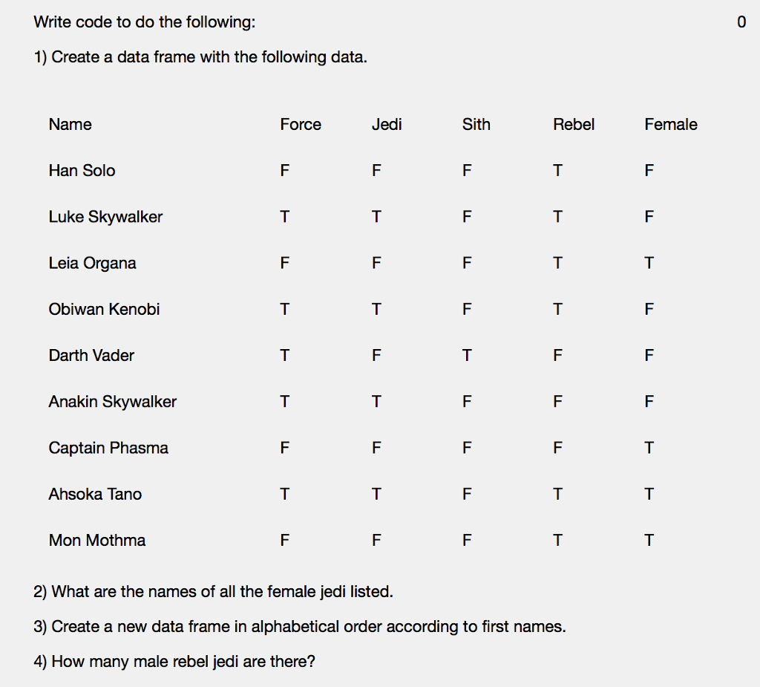The width and height of the screenshot is (760, 687).
Task: Select the Obiwan Kenobi name cell
Action: 105,309
